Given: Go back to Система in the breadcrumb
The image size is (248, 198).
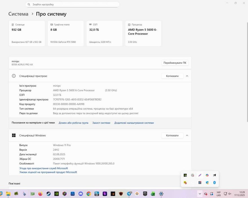Looking at the screenshot, I should [x=18, y=14].
